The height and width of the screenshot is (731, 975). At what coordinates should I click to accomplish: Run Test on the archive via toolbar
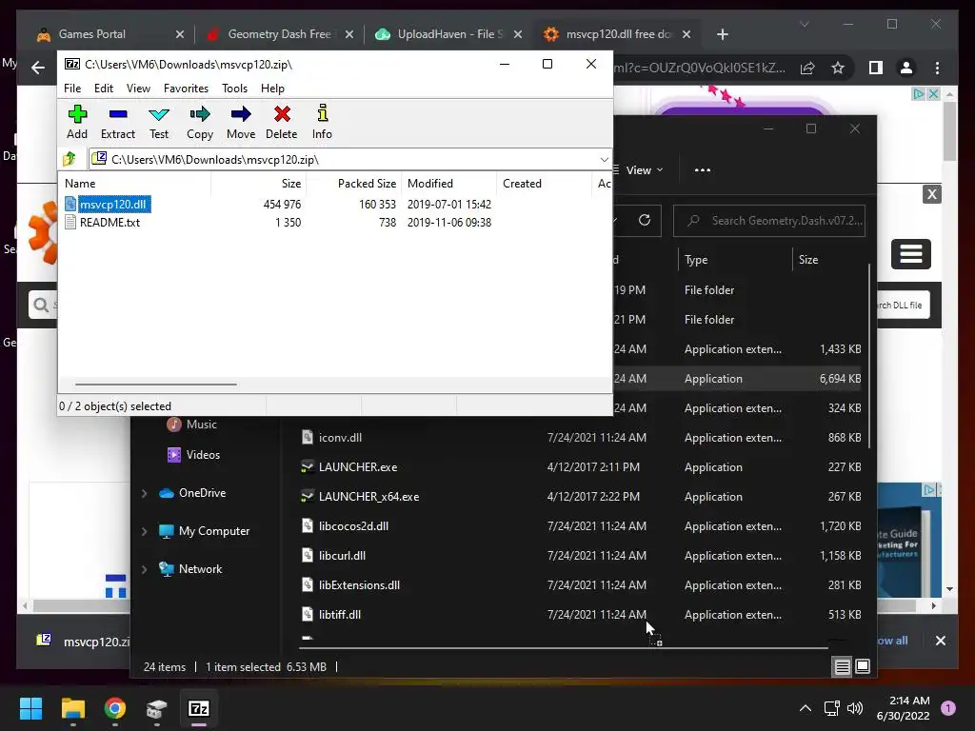[x=159, y=123]
